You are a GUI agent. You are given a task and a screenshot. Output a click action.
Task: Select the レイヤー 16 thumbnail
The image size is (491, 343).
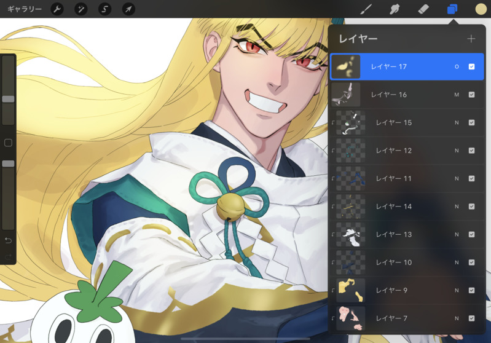(x=346, y=95)
